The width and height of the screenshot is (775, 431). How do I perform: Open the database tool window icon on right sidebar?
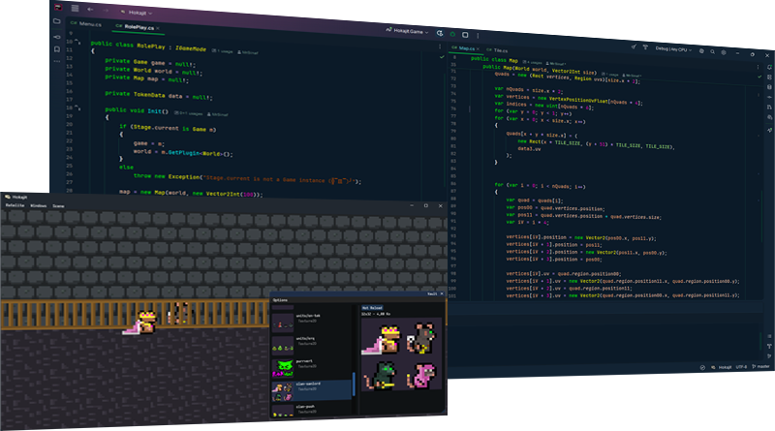point(769,87)
